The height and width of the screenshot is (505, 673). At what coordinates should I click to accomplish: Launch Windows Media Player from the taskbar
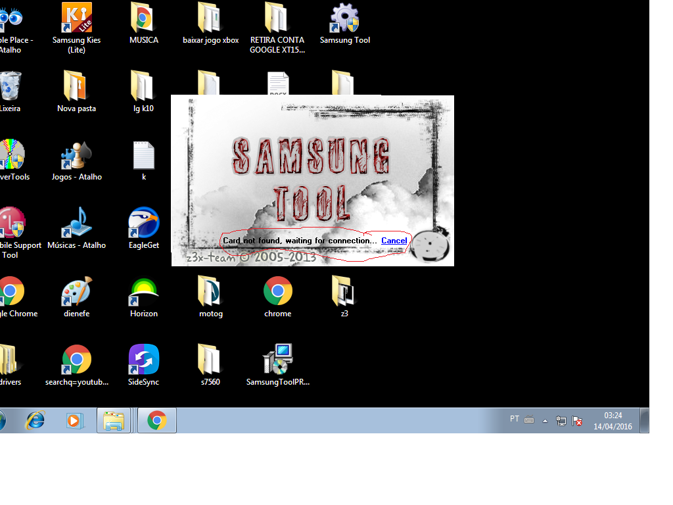click(74, 420)
